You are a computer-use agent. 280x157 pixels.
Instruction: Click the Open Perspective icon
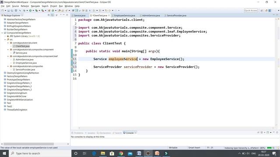pyautogui.click(x=262, y=10)
